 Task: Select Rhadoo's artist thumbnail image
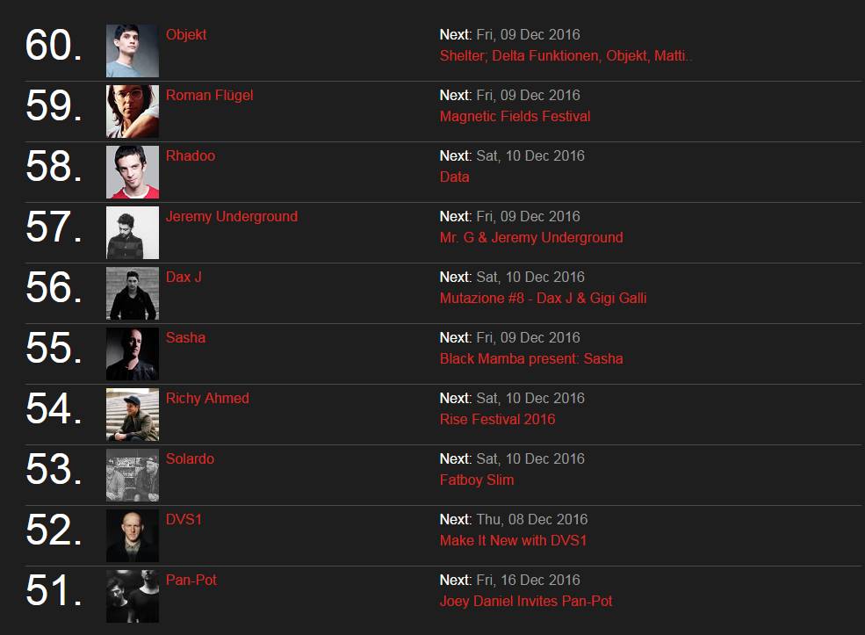tap(133, 172)
